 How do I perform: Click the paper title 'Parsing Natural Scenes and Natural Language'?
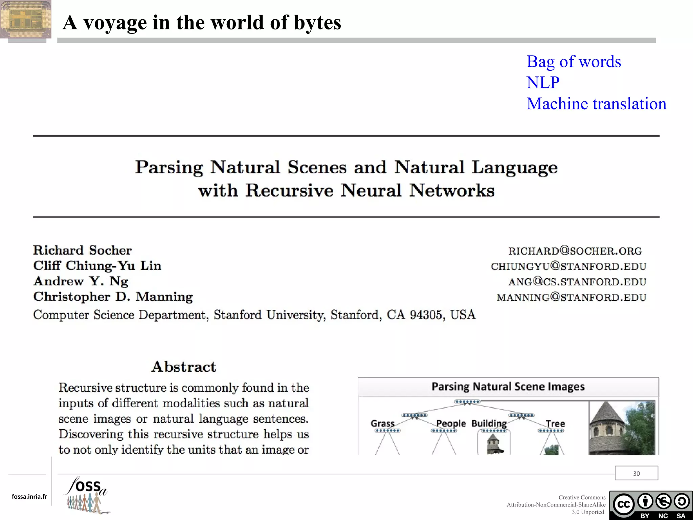(x=346, y=167)
